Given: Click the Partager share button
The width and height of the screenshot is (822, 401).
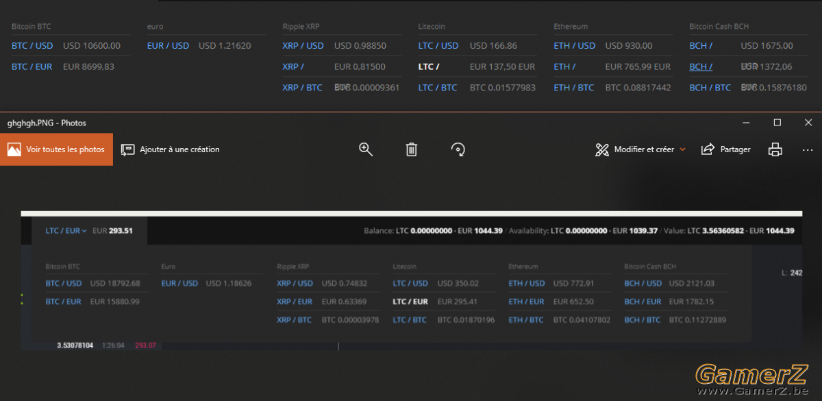Looking at the screenshot, I should pos(726,149).
